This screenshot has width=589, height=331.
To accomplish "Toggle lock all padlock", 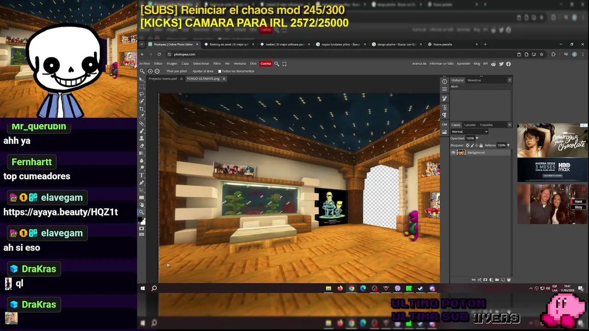I will coord(481,145).
